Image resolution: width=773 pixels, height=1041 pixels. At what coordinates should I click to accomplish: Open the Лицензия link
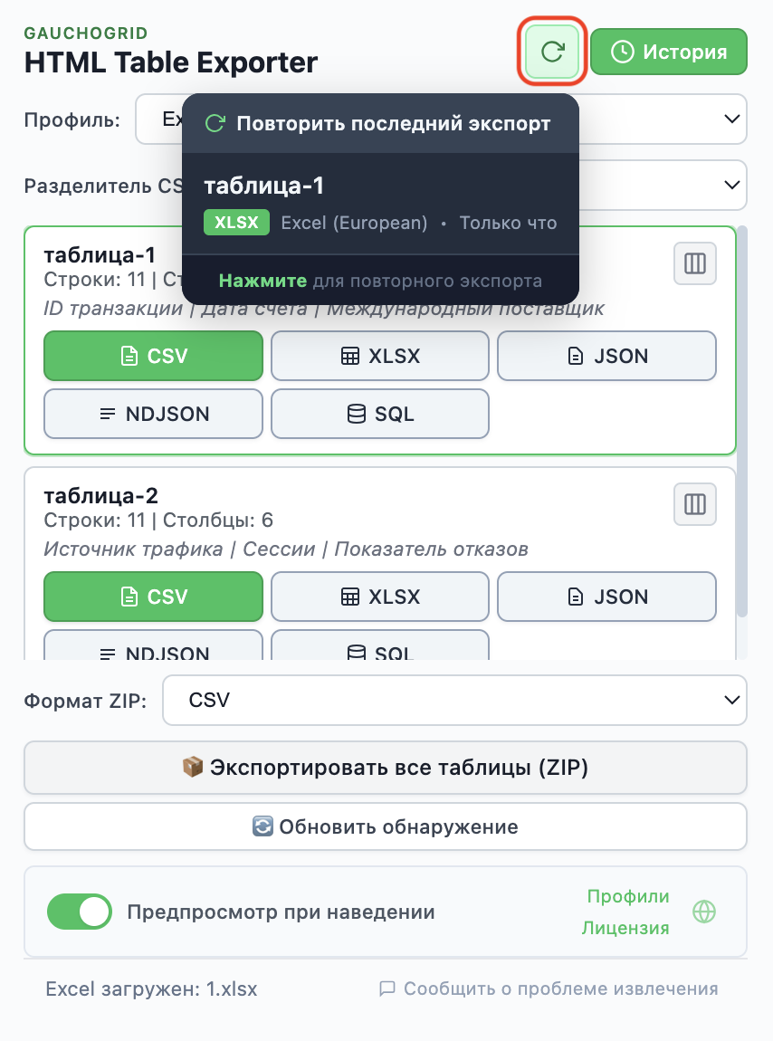coord(625,927)
